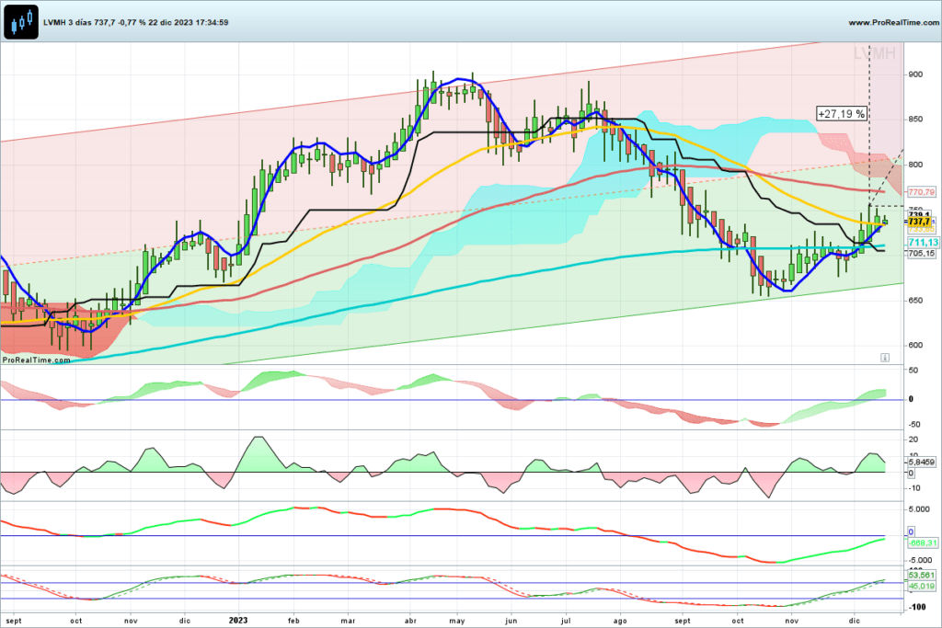Click the cyan 711,13 price label
The image size is (942, 628).
tap(923, 243)
